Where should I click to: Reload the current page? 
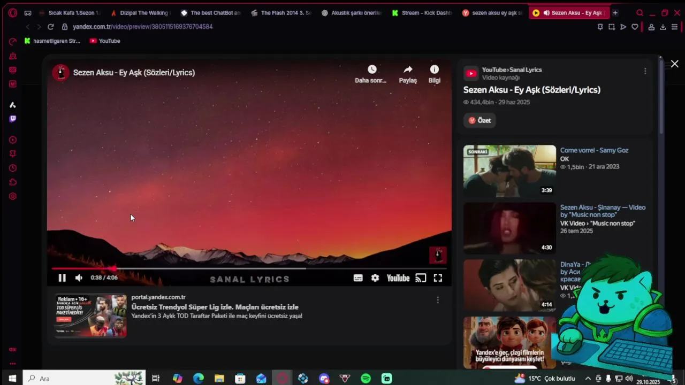tap(50, 27)
